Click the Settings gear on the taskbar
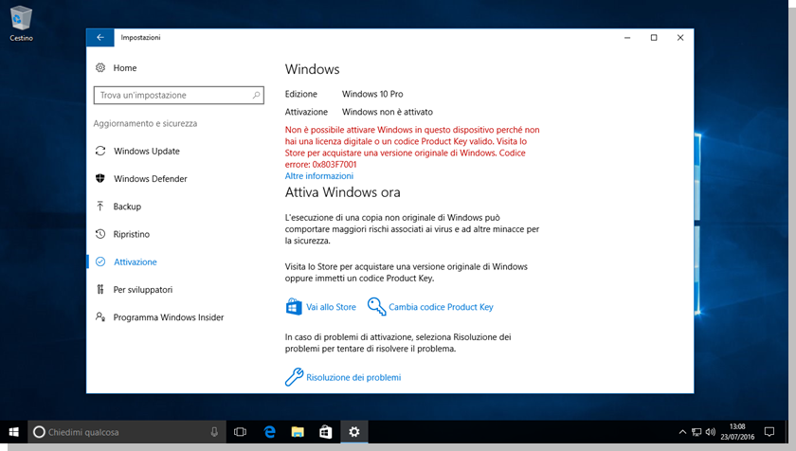The height and width of the screenshot is (451, 796). (x=353, y=432)
